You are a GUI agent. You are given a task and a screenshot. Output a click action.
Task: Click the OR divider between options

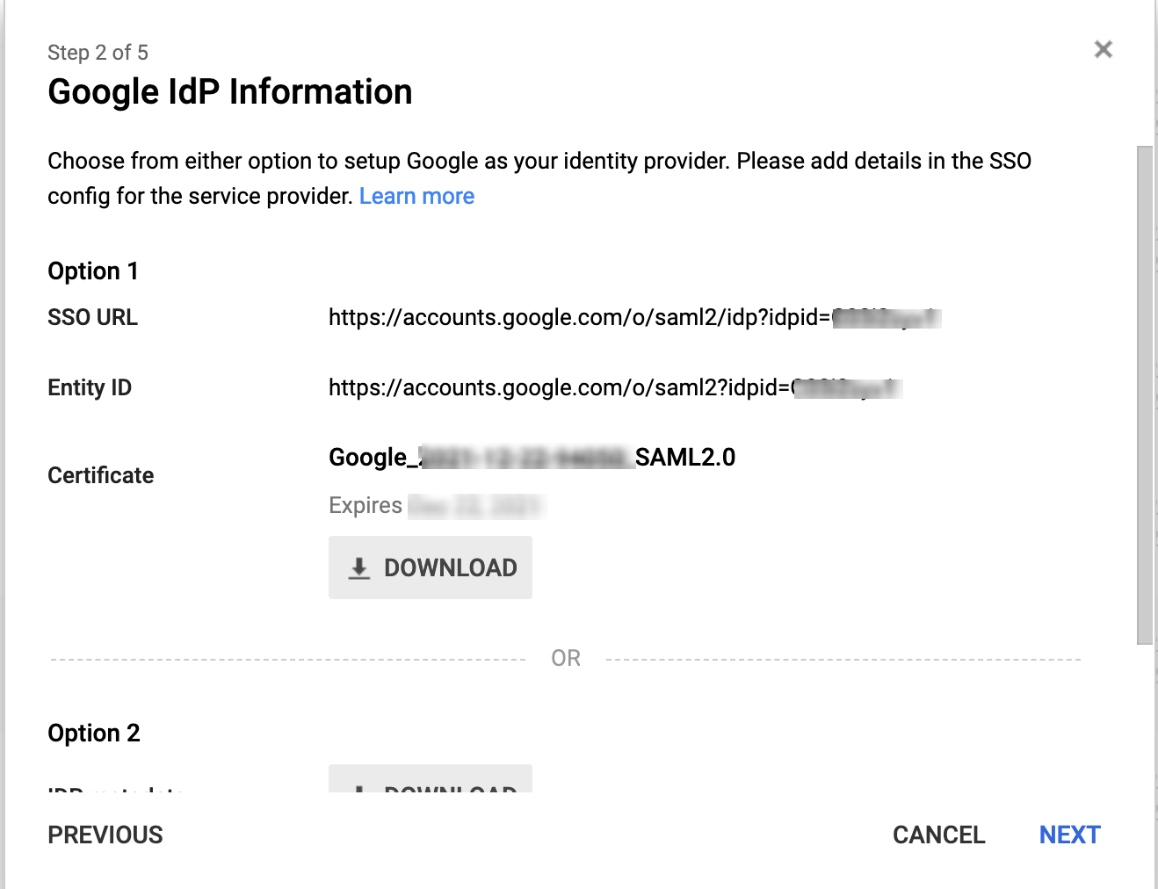click(566, 658)
